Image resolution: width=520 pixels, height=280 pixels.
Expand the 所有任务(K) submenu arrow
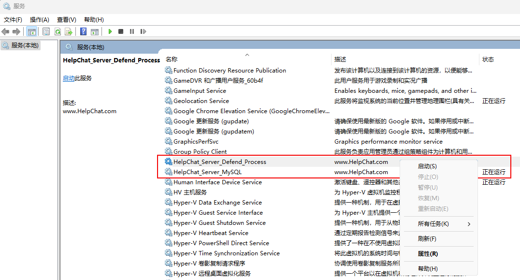point(469,224)
